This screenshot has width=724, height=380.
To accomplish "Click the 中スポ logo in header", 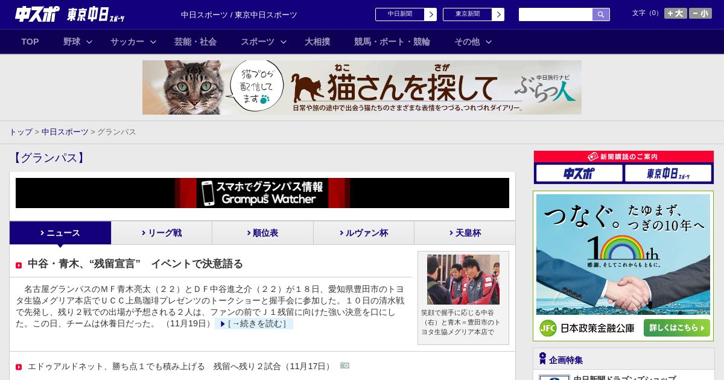I will 36,14.
